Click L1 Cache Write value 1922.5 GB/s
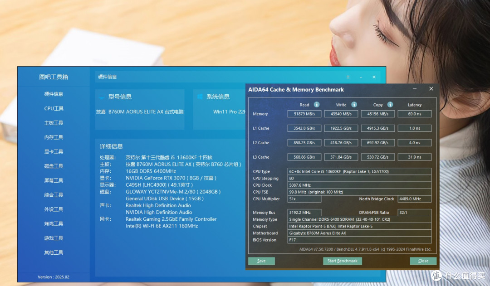The image size is (490, 286). (x=341, y=128)
